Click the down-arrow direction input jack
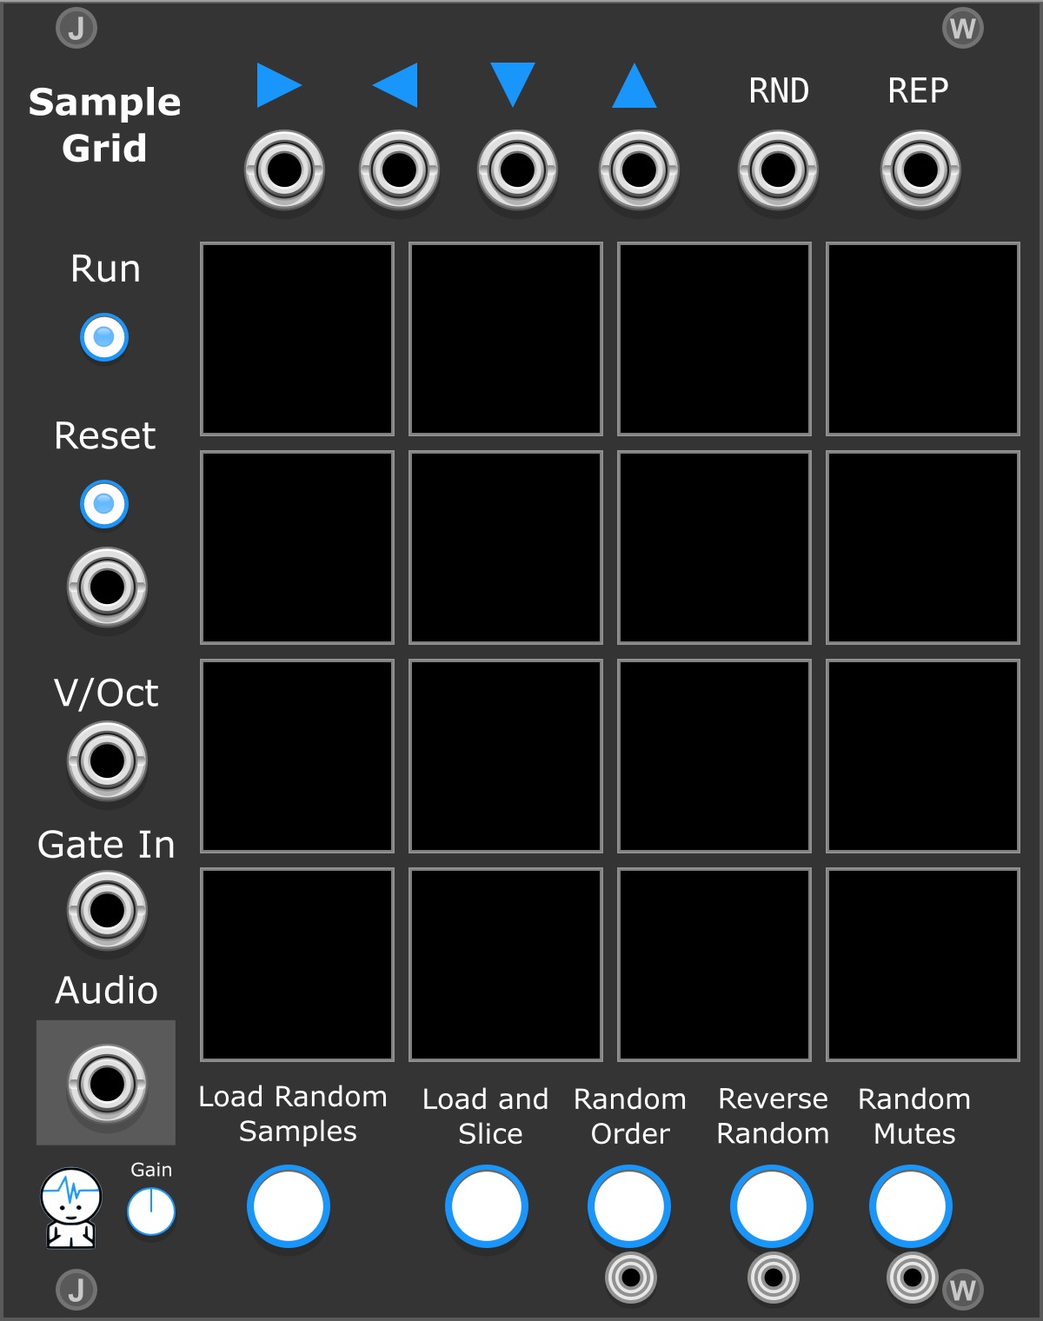1043x1321 pixels. 517,170
